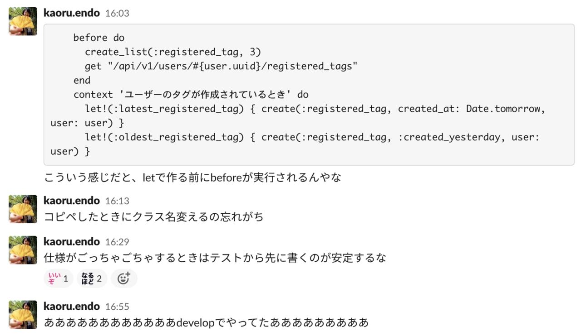Click the message mentioning letで作る前にbefore
581x336 pixels.
click(192, 178)
